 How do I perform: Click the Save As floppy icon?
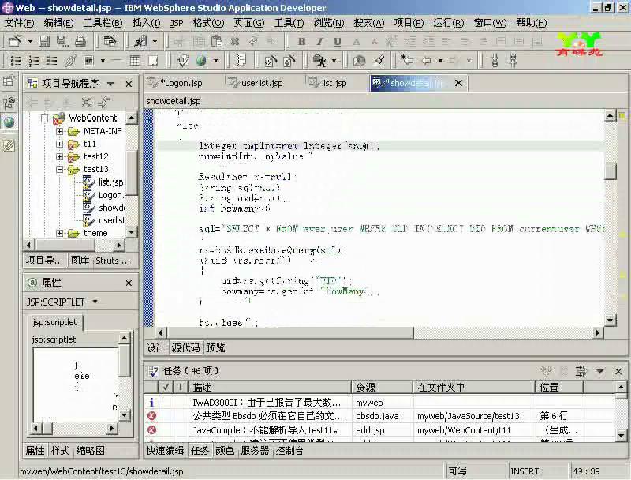point(62,41)
